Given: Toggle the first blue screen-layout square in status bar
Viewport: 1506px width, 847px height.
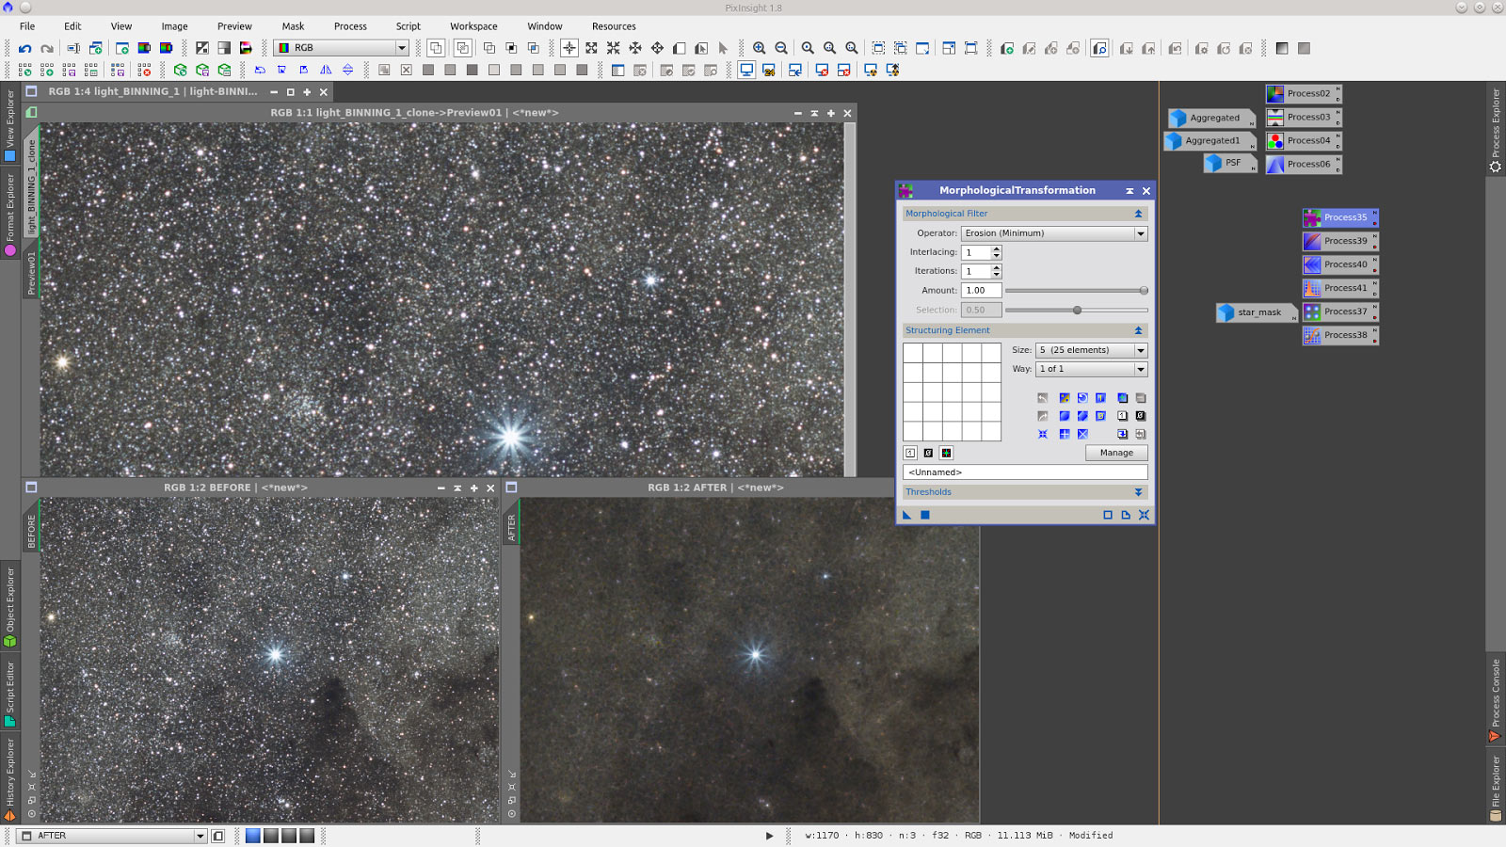Looking at the screenshot, I should pos(253,836).
